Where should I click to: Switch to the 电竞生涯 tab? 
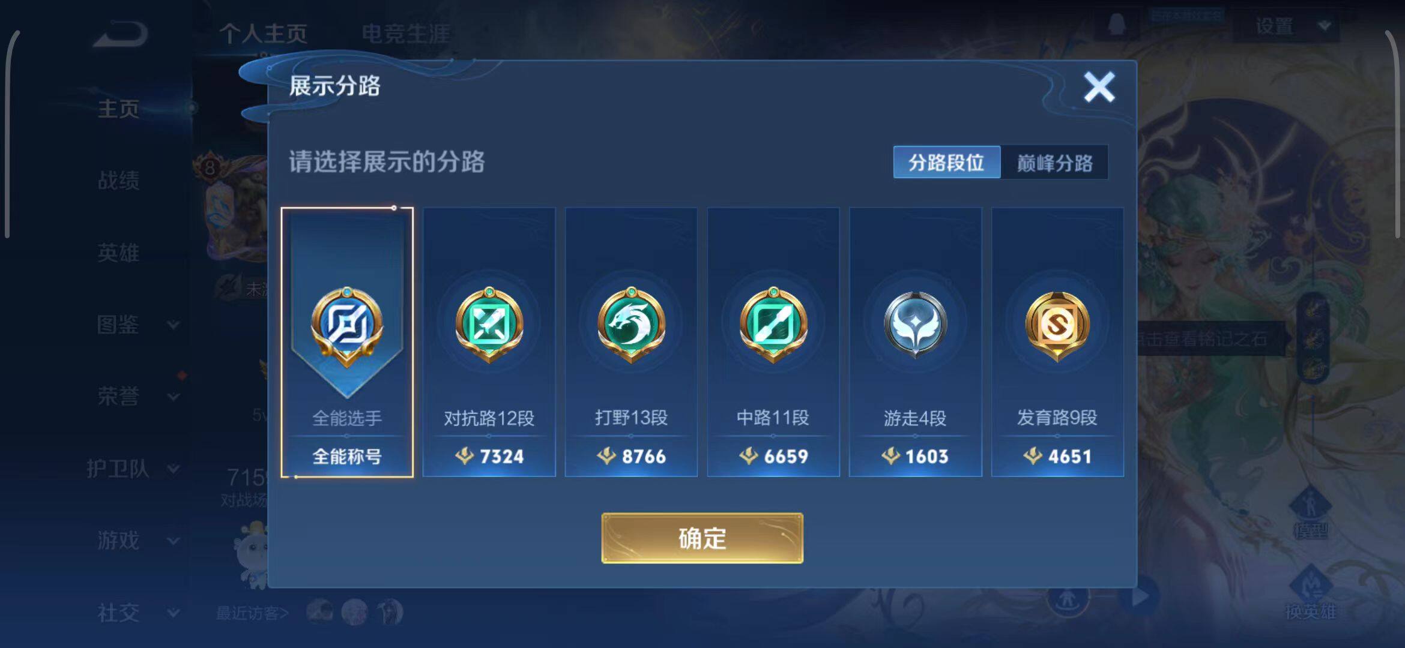click(x=406, y=34)
